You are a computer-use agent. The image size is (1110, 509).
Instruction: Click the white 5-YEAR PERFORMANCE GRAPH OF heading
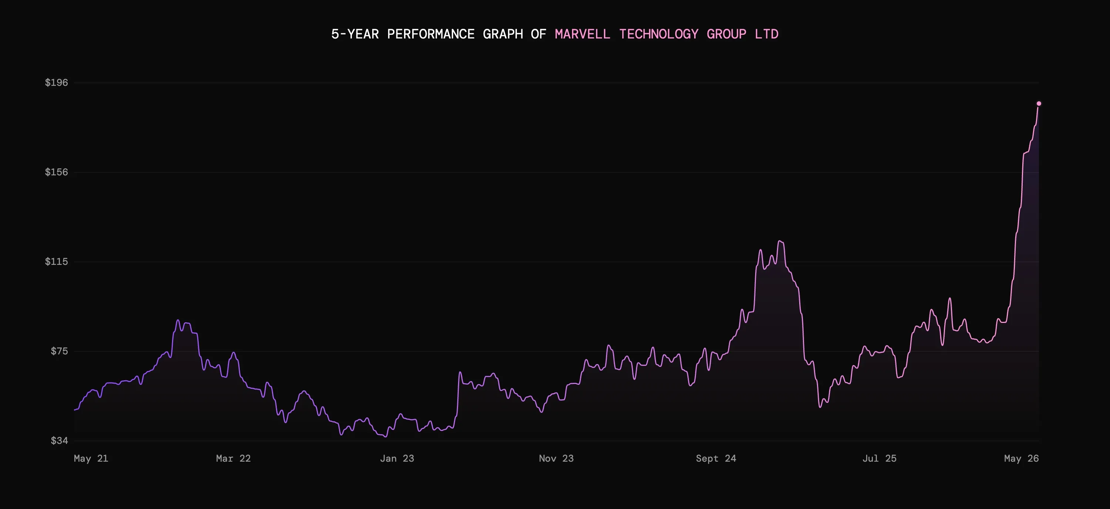tap(439, 34)
